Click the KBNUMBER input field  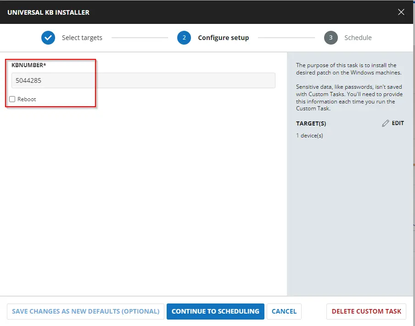pyautogui.click(x=143, y=80)
